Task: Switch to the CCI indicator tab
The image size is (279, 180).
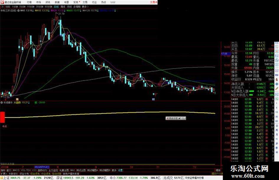Action: click(x=34, y=170)
